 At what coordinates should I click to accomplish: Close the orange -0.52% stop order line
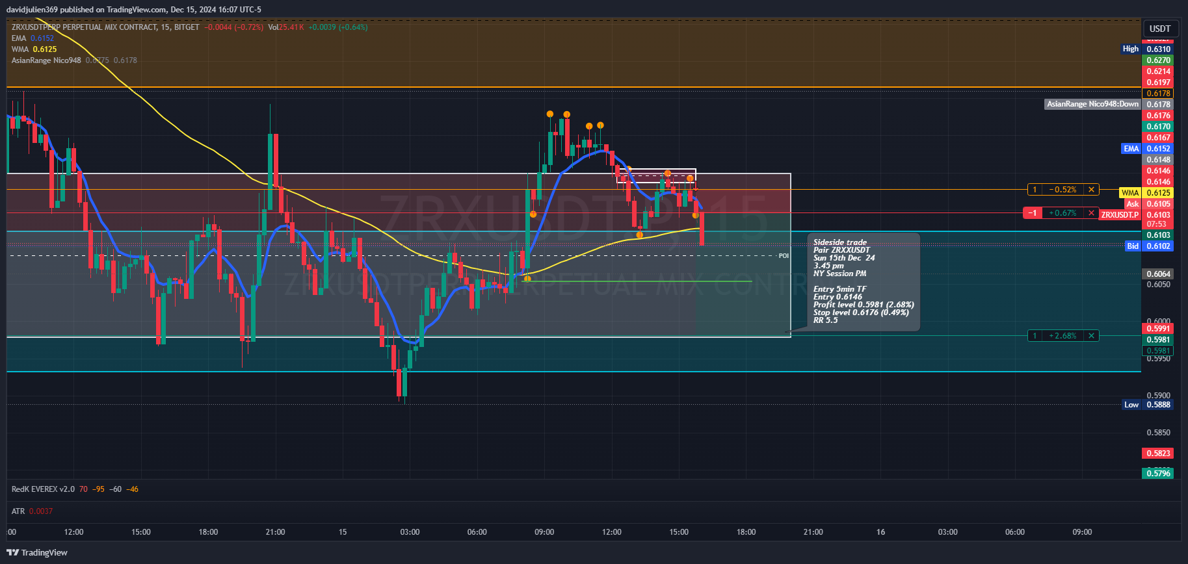[x=1091, y=190]
